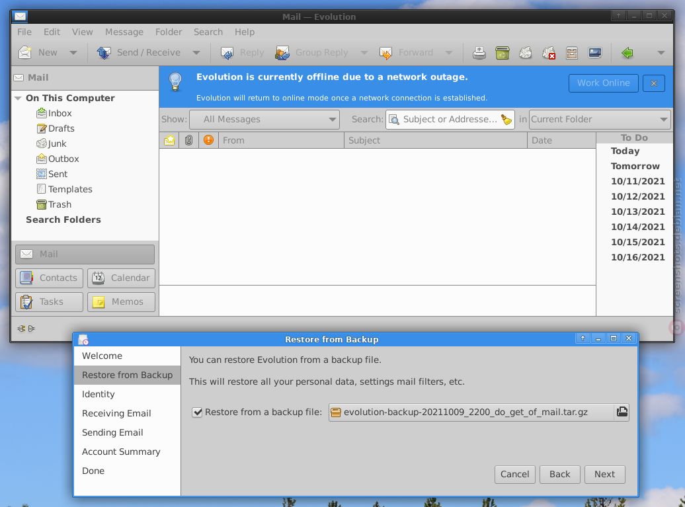Switch to Contacts view
The width and height of the screenshot is (685, 507).
pos(49,278)
